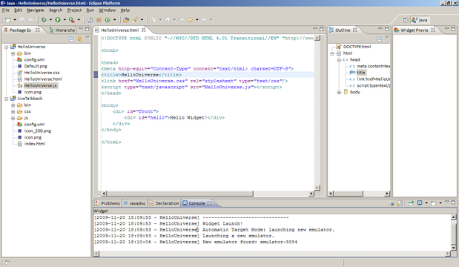Click the External Tools run icon

click(71, 20)
